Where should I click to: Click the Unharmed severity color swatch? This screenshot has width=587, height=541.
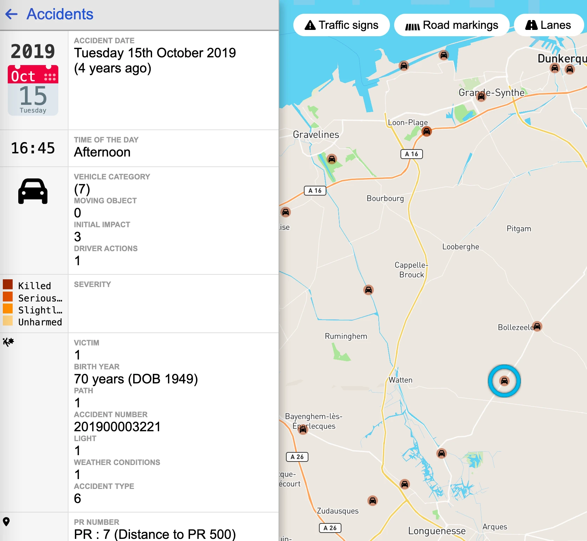[8, 321]
